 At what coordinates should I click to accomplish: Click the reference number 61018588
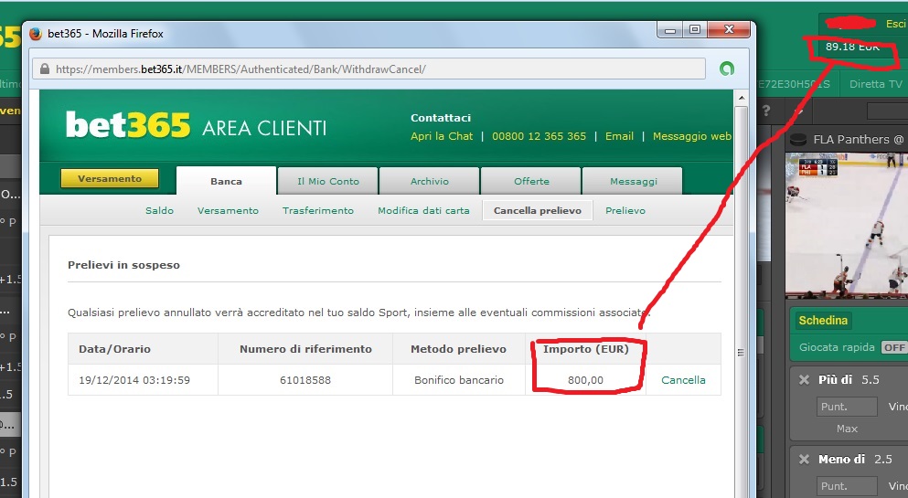tap(305, 380)
